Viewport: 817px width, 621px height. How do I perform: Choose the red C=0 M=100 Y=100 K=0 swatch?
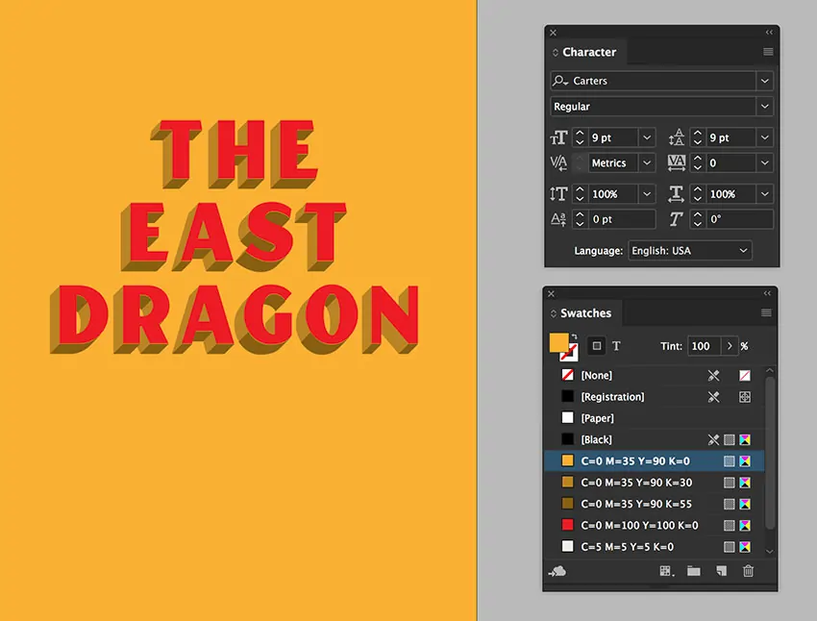tap(639, 526)
